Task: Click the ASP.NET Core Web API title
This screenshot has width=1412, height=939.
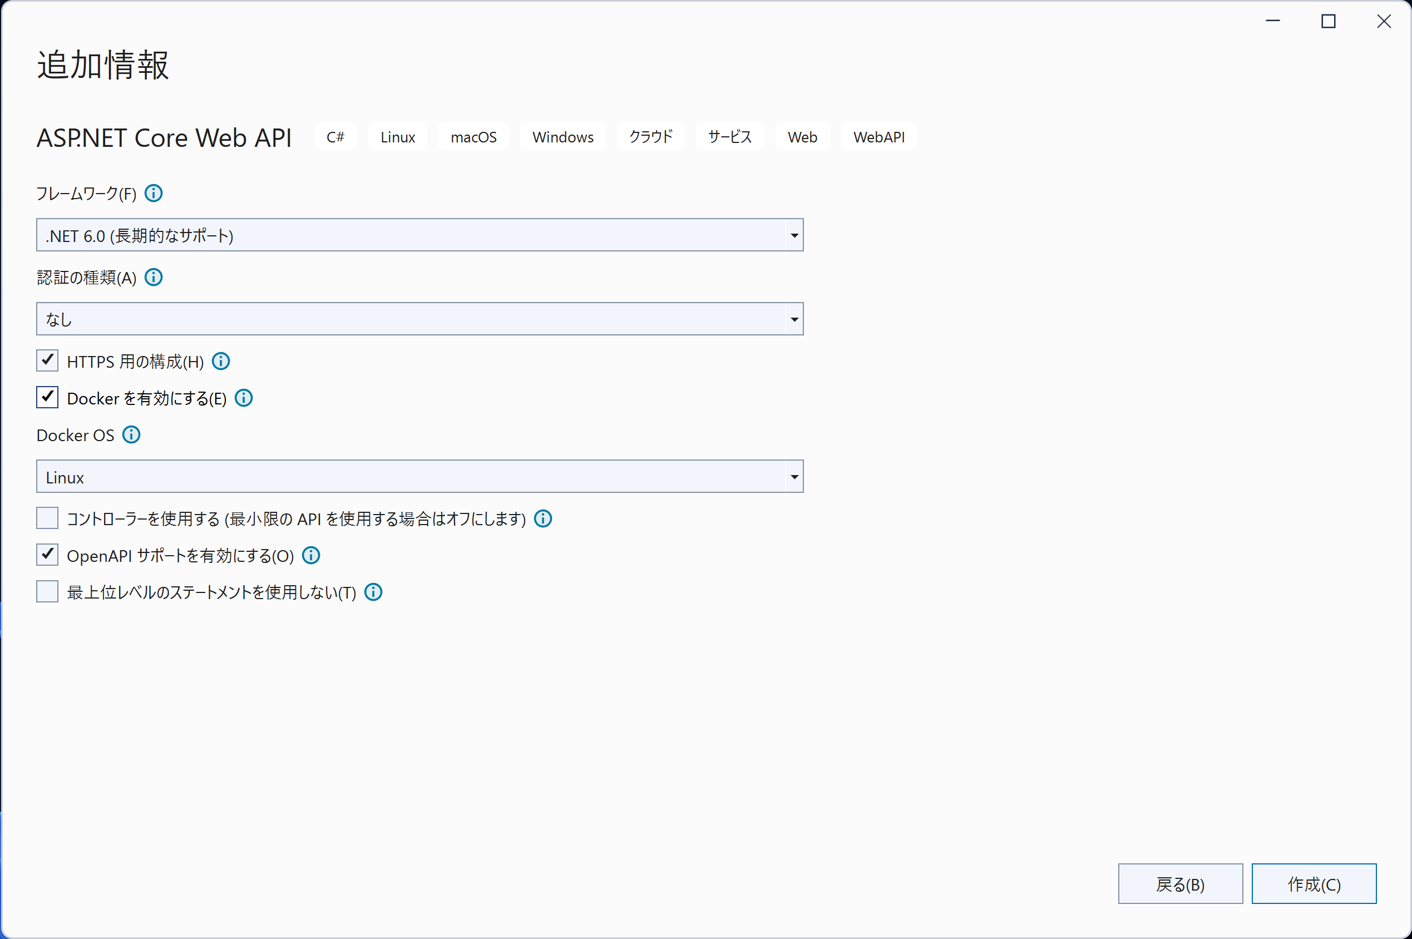Action: (x=164, y=138)
